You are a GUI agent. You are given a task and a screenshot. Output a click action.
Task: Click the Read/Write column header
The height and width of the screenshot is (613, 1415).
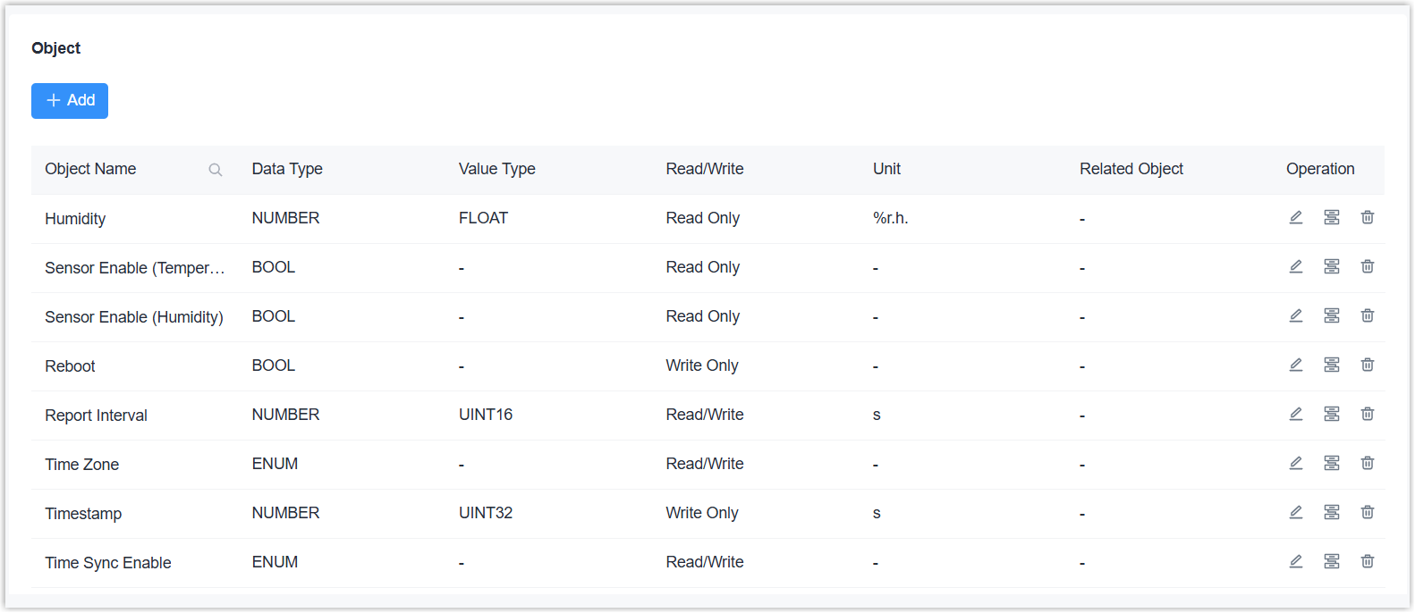pos(704,170)
